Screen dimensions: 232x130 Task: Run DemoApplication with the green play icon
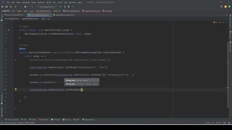click(x=61, y=6)
